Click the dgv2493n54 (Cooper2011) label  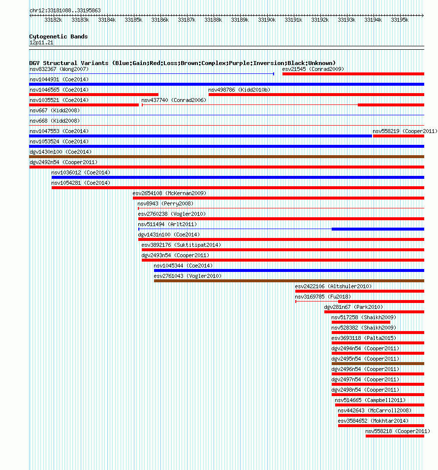click(175, 255)
